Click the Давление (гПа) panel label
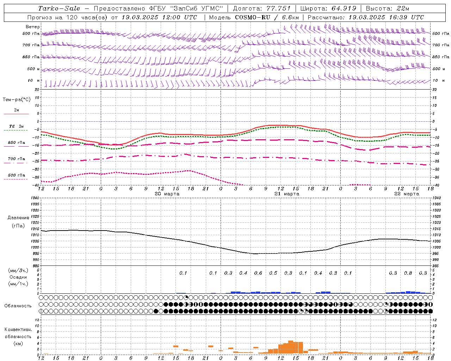The width and height of the screenshot is (451, 361). point(18,222)
